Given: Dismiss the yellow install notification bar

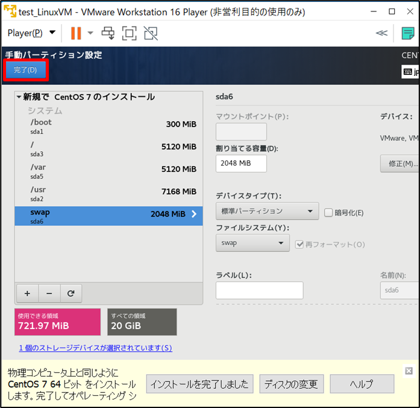Looking at the screenshot, I should click(409, 371).
